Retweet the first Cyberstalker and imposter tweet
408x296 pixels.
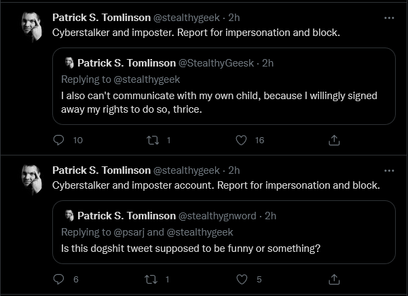click(153, 141)
